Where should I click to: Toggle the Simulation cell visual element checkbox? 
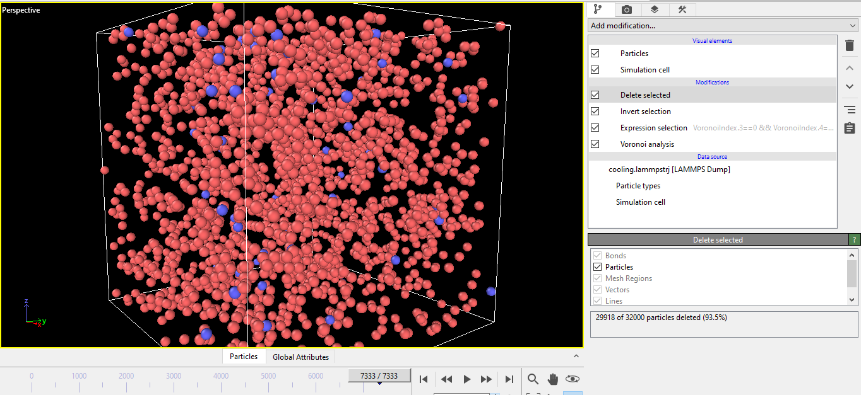[x=595, y=70]
